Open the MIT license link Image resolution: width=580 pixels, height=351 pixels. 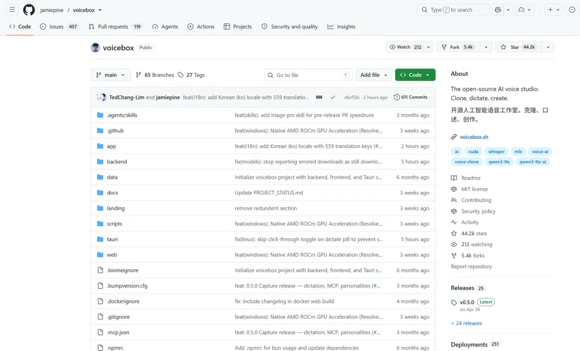(x=474, y=189)
